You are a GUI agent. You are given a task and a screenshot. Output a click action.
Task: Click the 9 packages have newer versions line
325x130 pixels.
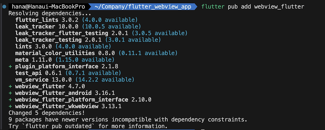pyautogui.click(x=128, y=119)
